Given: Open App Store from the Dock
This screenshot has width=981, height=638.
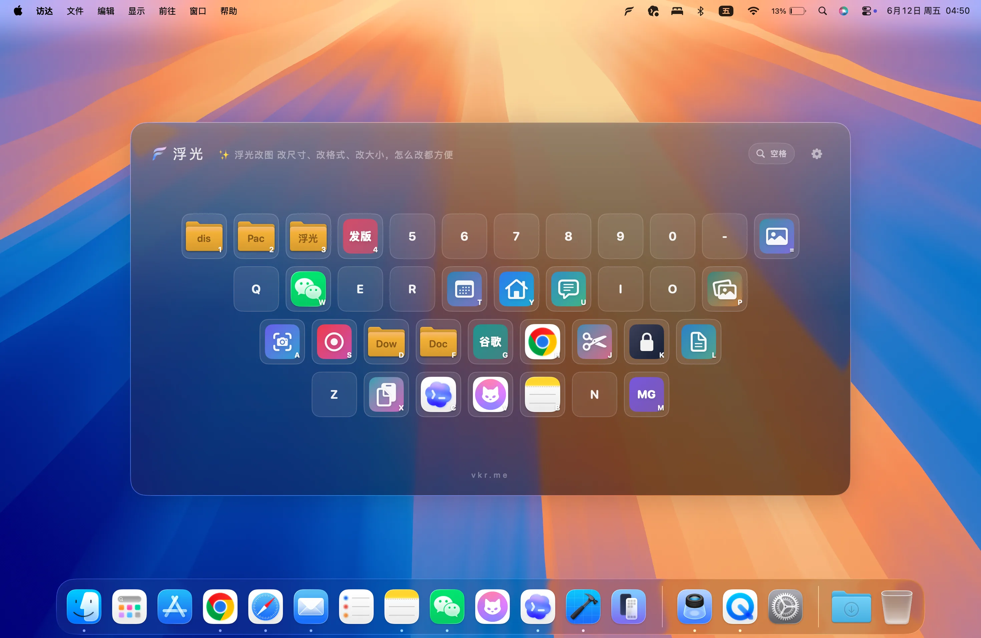Looking at the screenshot, I should 175,606.
